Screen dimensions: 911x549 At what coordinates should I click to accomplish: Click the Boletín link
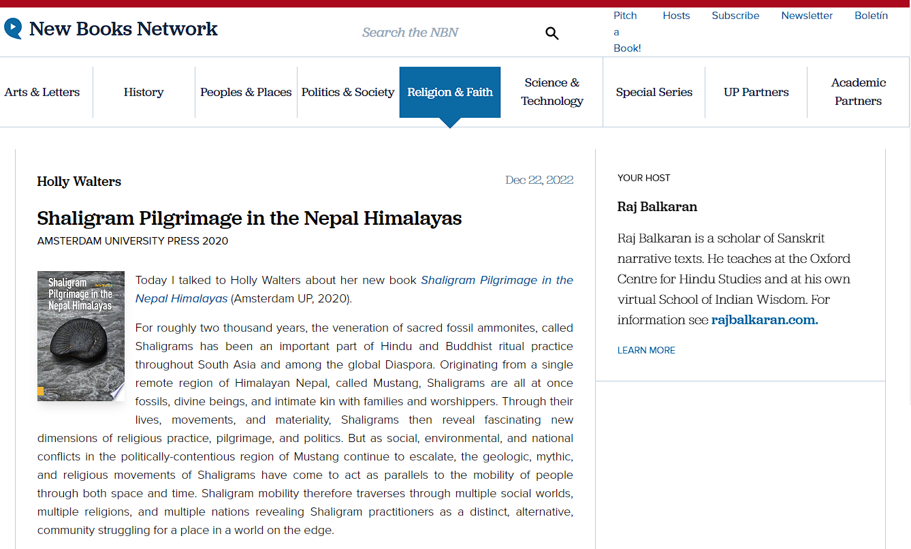pos(871,15)
